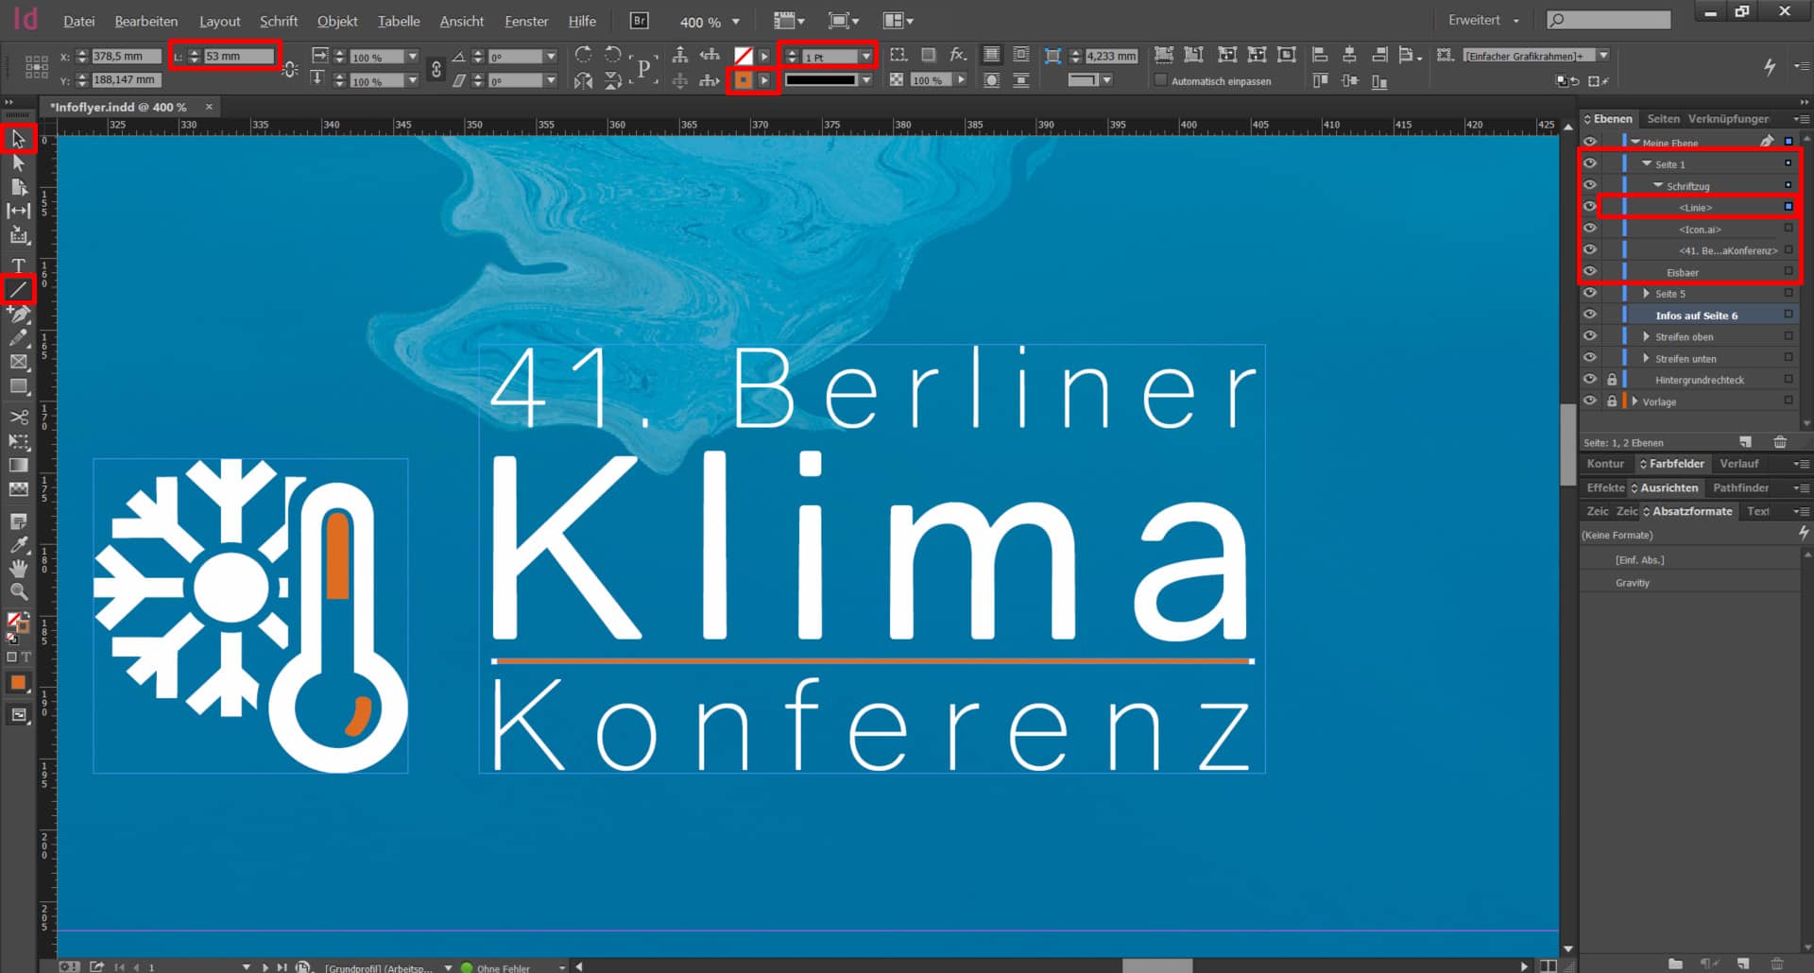The height and width of the screenshot is (973, 1814).
Task: Enable the Automatisch einpassen checkbox
Action: 1160,81
